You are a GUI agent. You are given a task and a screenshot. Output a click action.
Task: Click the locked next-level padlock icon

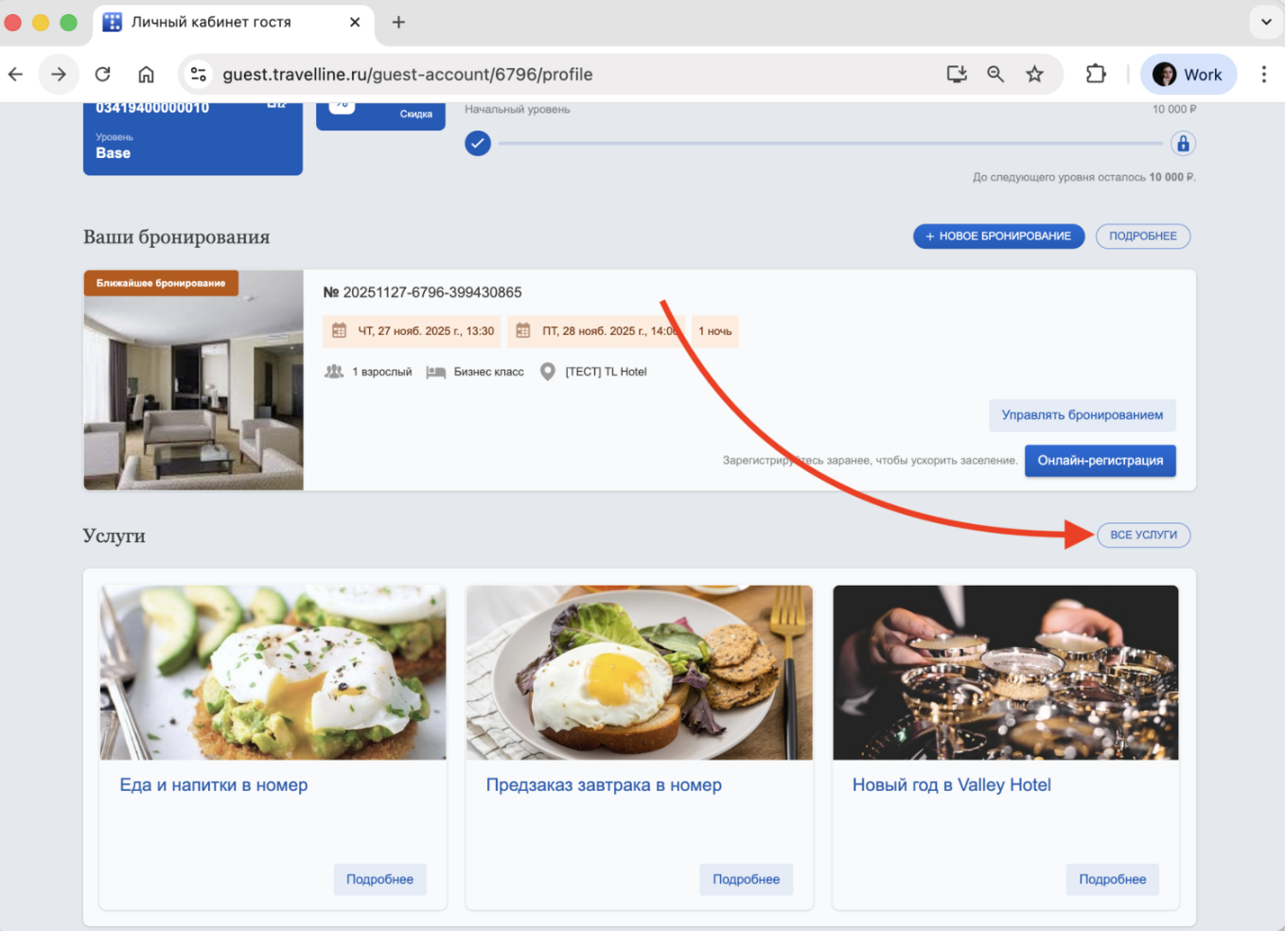coord(1183,144)
